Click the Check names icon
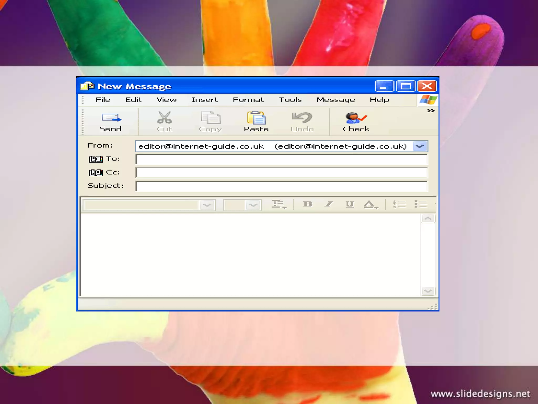 pyautogui.click(x=355, y=118)
